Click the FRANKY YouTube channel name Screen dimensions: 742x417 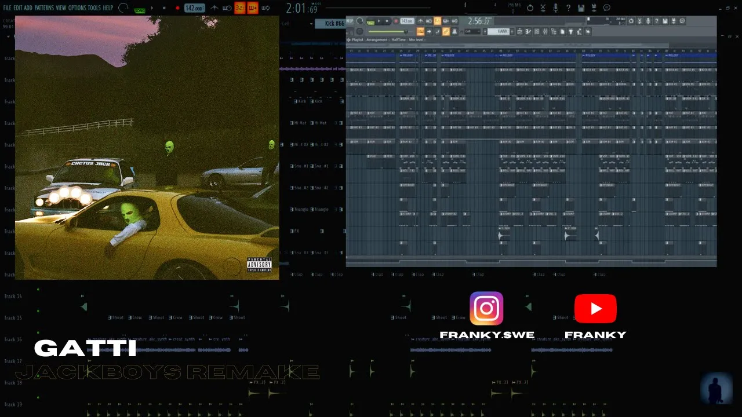[595, 335]
